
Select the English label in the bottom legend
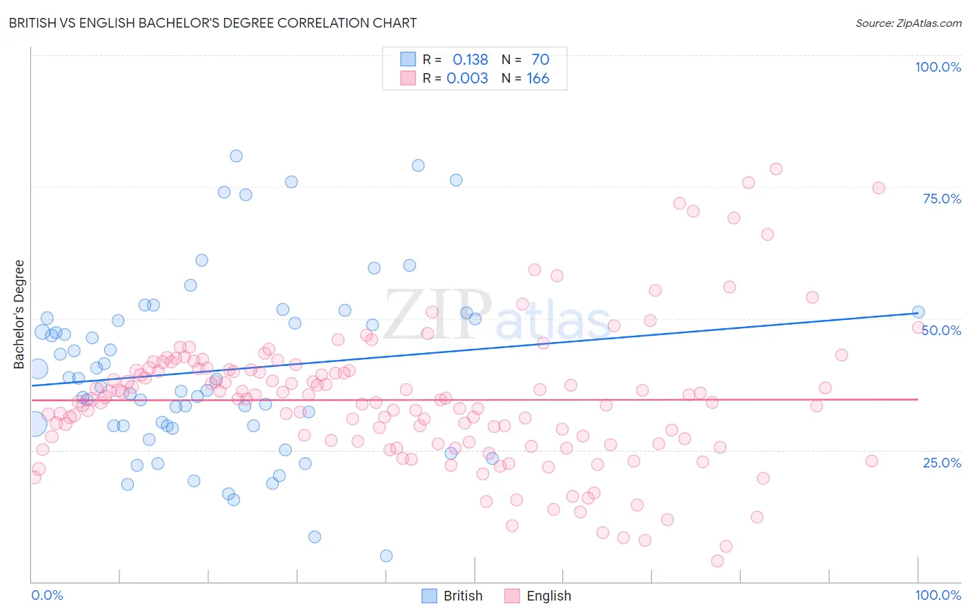point(548,596)
